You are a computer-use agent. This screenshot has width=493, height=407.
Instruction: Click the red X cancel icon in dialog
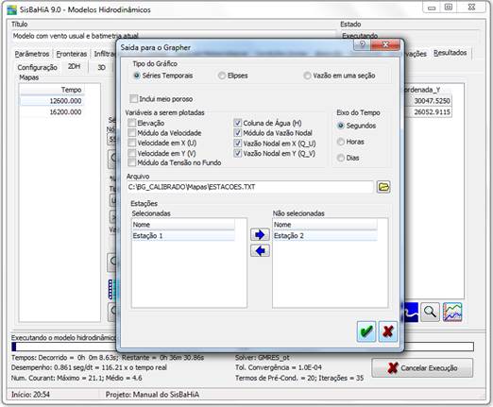tap(388, 331)
